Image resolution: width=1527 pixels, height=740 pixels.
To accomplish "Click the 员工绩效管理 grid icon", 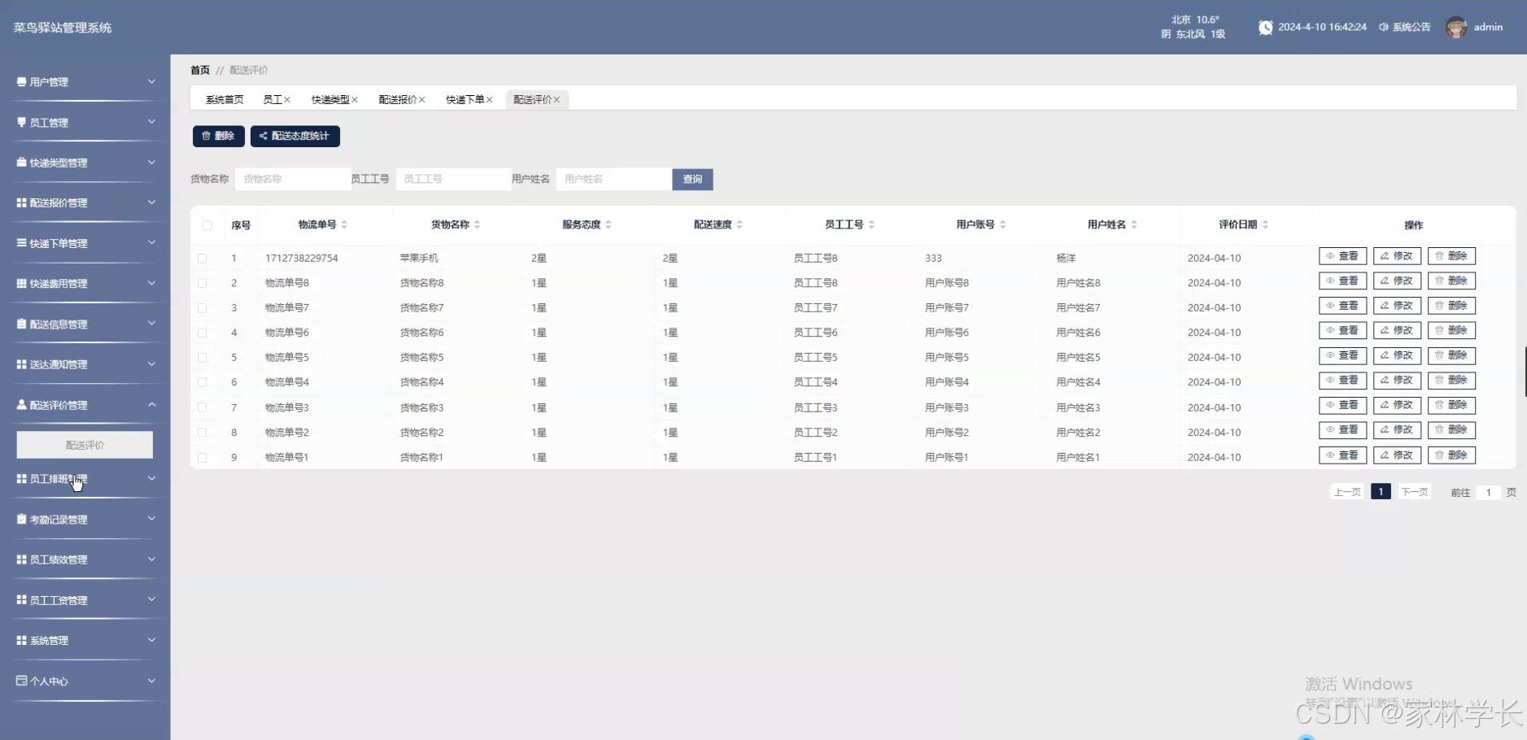I will click(x=22, y=559).
